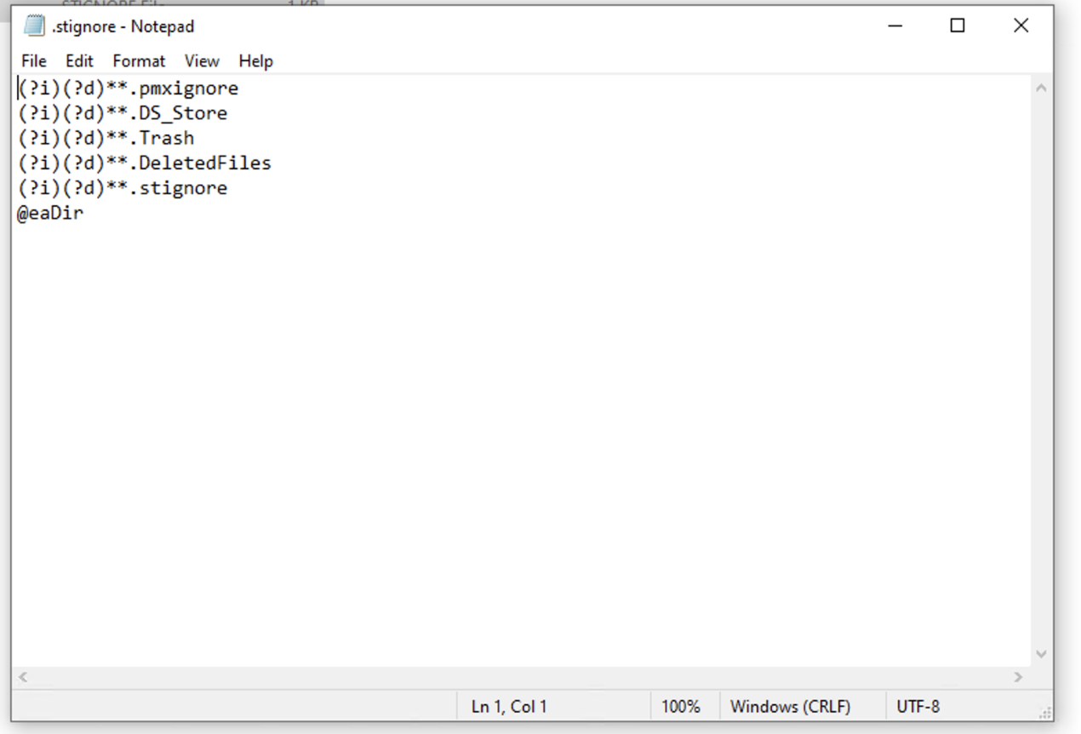Place cursor in the .DS_Store line
This screenshot has height=734, width=1081.
[123, 113]
